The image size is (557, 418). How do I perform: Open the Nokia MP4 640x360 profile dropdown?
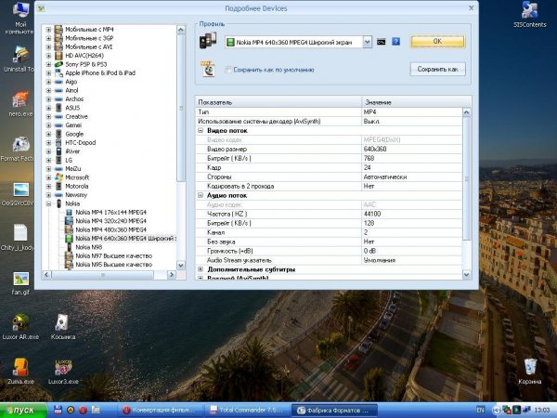pos(368,43)
